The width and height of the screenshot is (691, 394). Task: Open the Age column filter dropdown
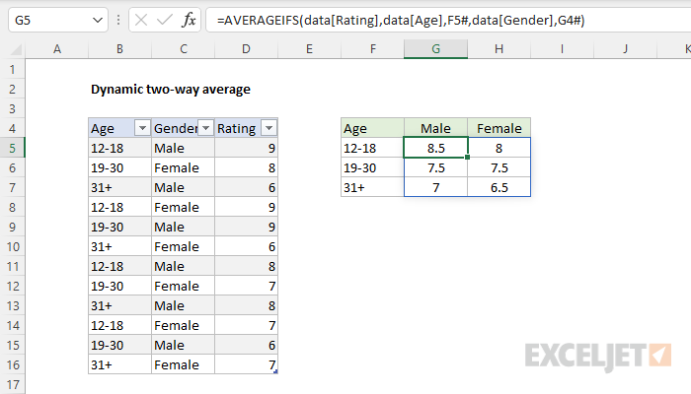pyautogui.click(x=141, y=128)
